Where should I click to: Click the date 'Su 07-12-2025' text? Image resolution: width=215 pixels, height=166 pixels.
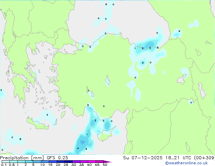pos(143,158)
